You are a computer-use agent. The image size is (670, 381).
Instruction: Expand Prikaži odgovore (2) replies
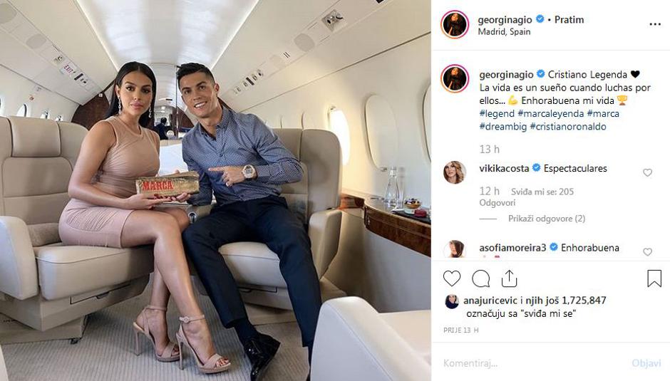click(x=547, y=219)
